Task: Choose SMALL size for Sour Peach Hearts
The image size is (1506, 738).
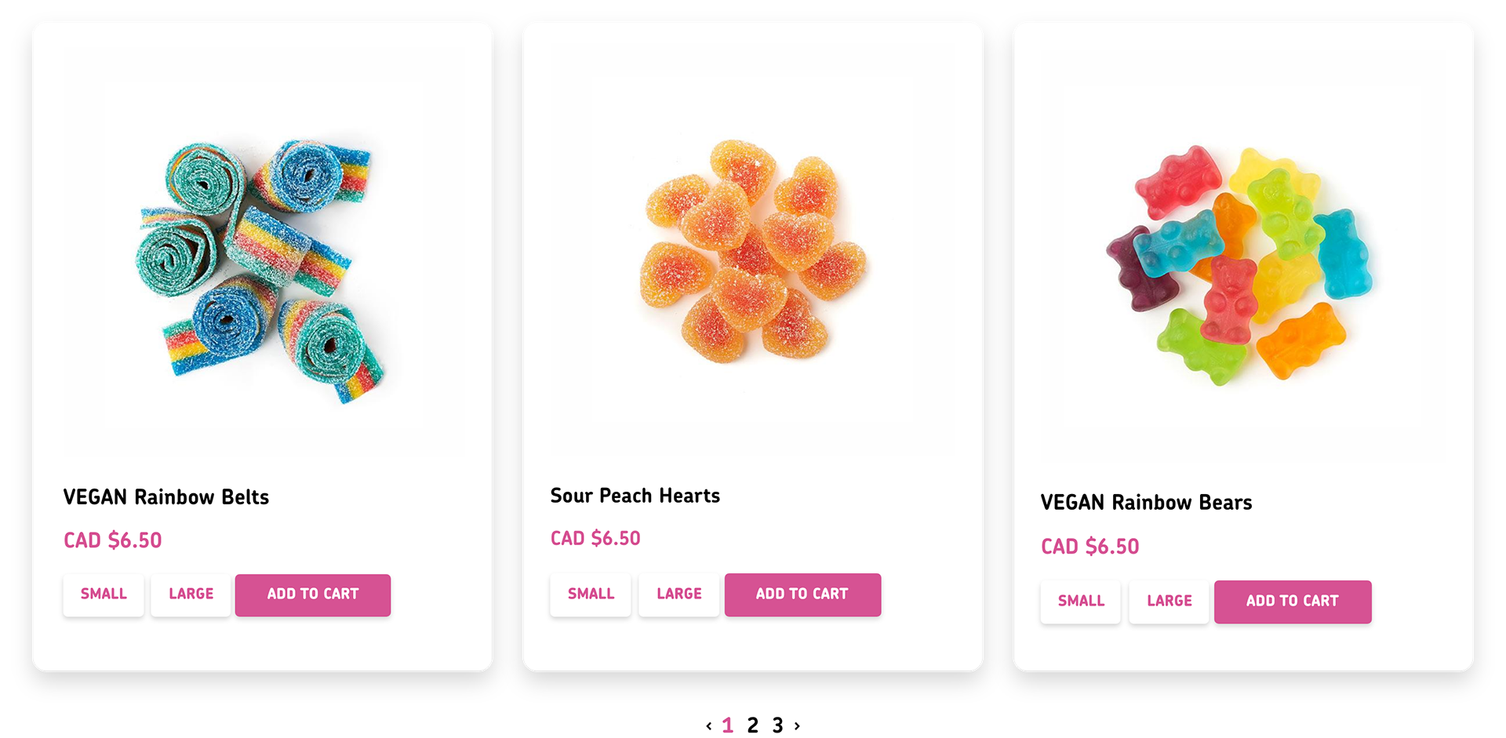Action: (591, 594)
